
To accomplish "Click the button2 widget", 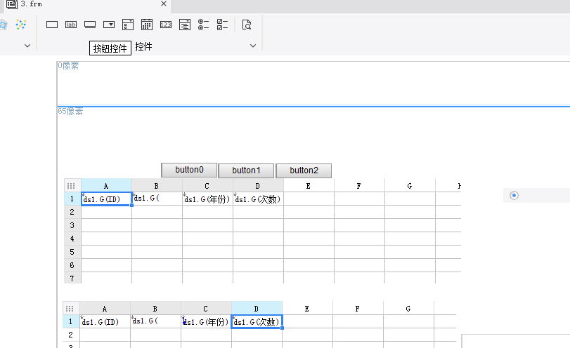I will (x=304, y=170).
